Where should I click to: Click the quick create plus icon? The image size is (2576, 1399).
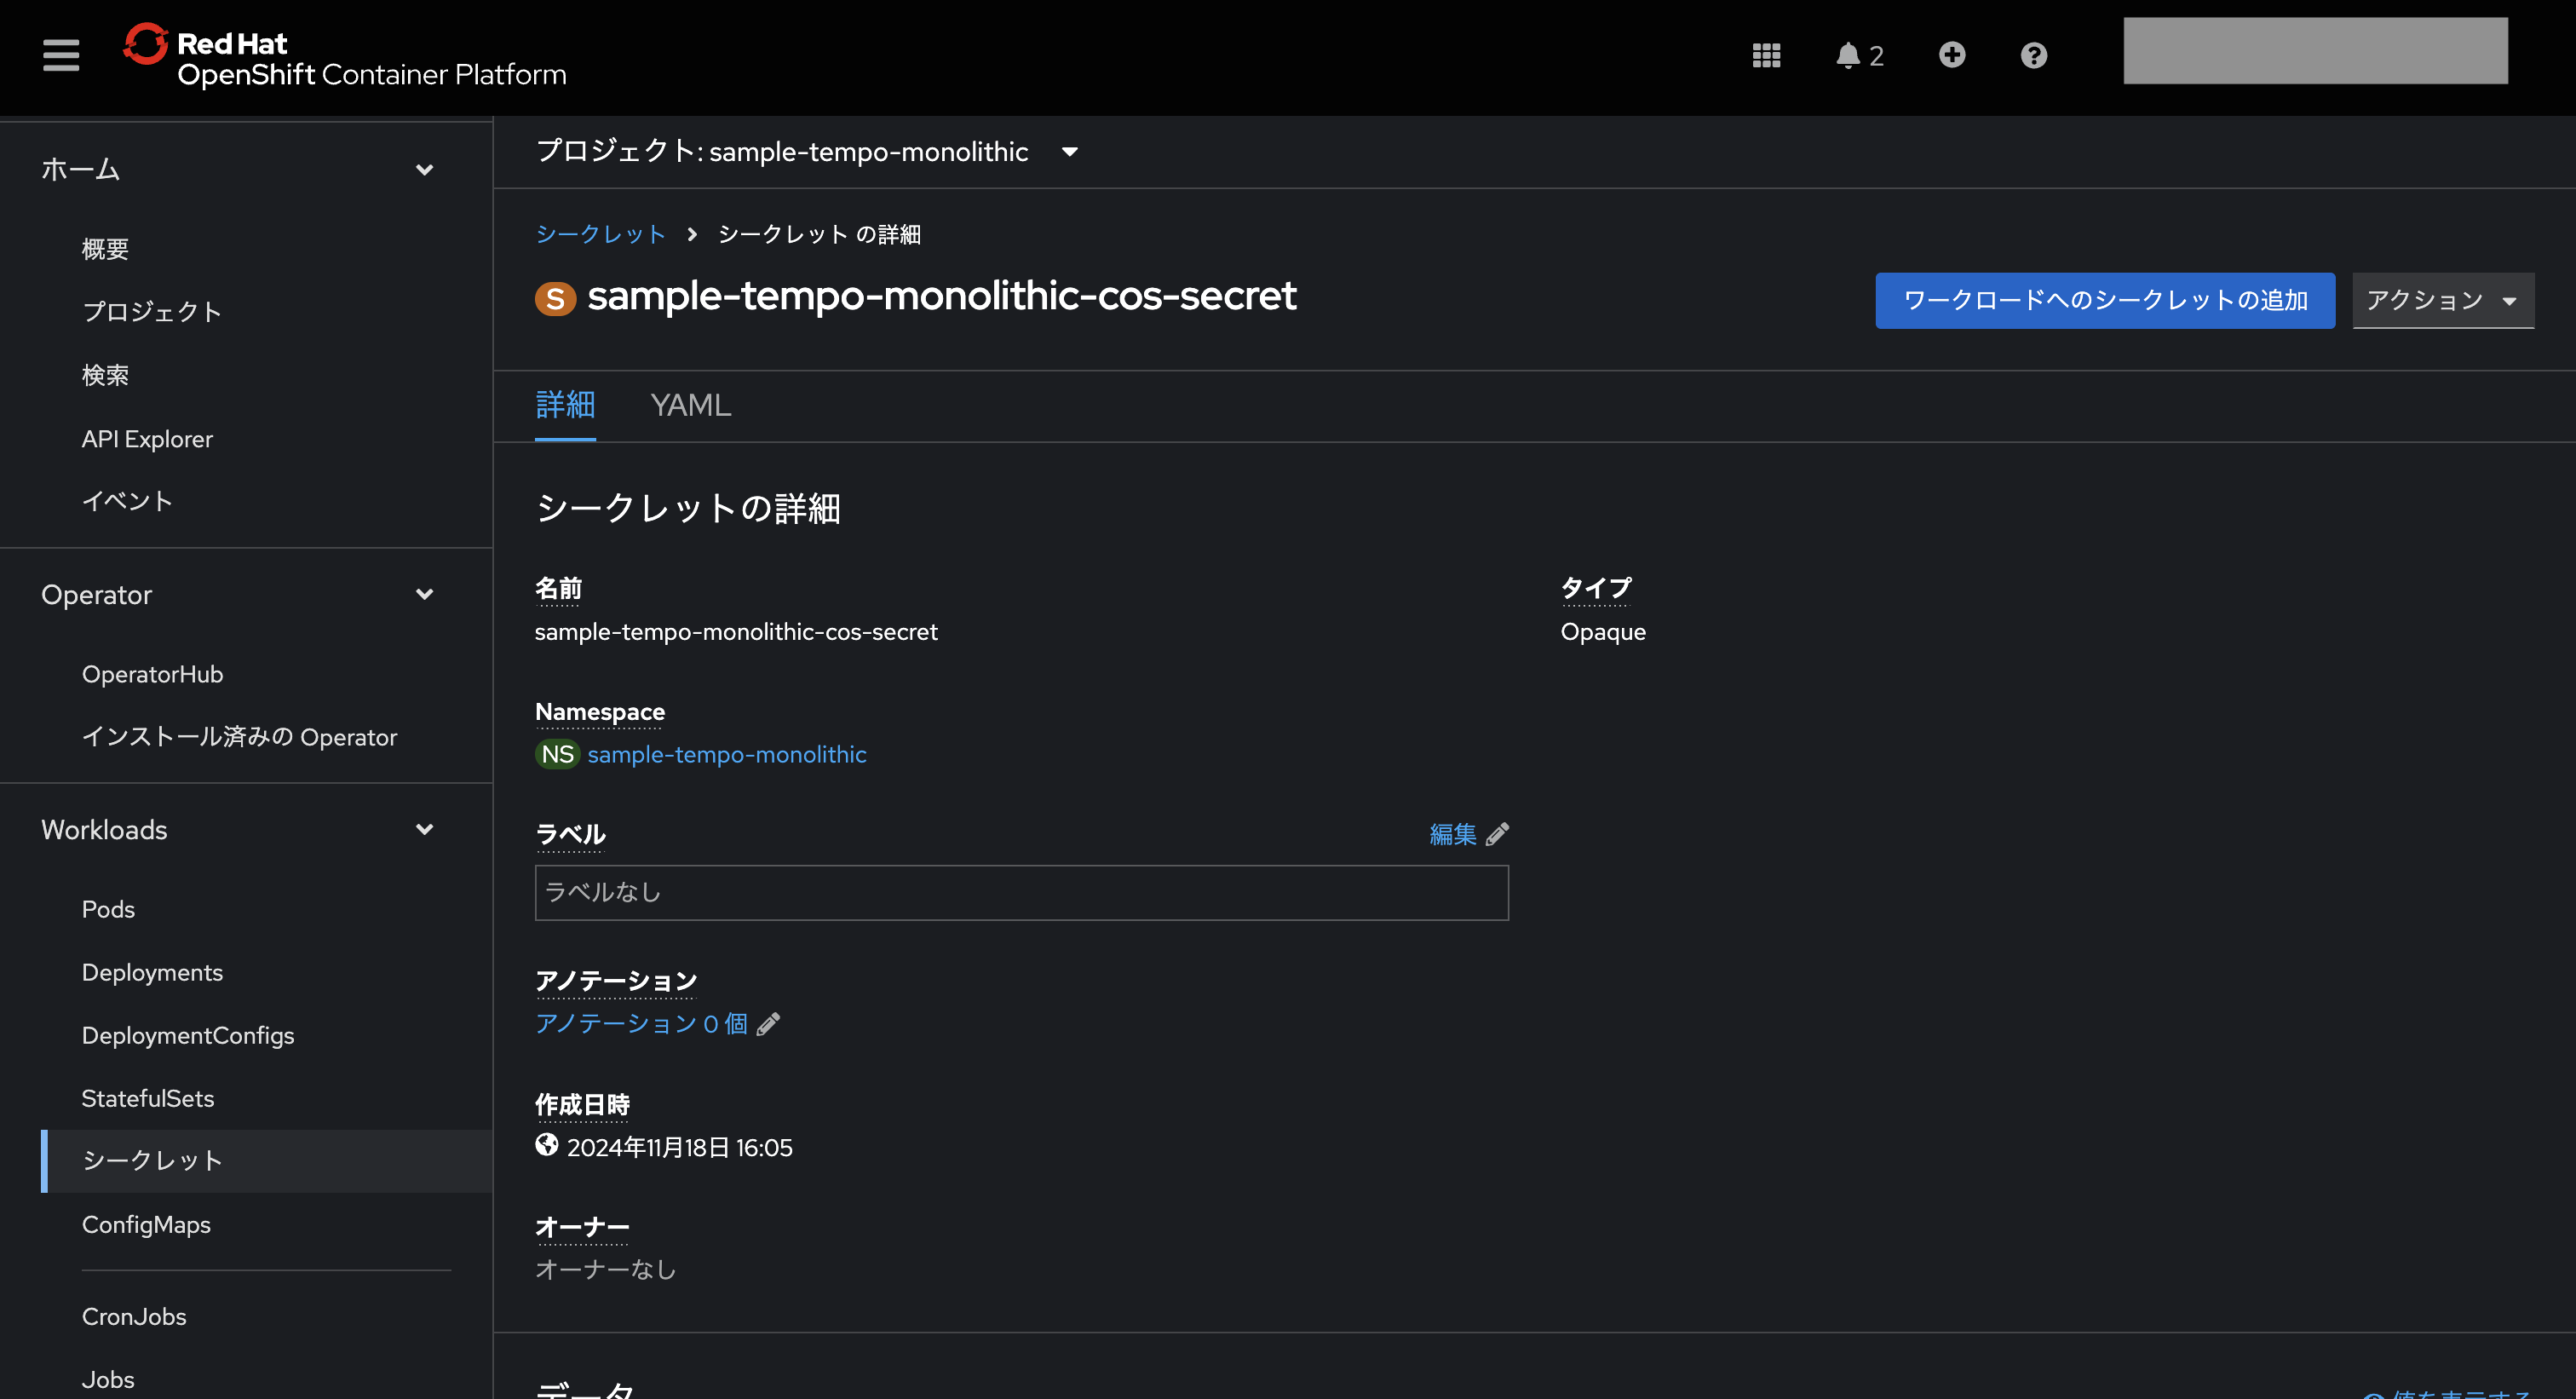click(1952, 55)
